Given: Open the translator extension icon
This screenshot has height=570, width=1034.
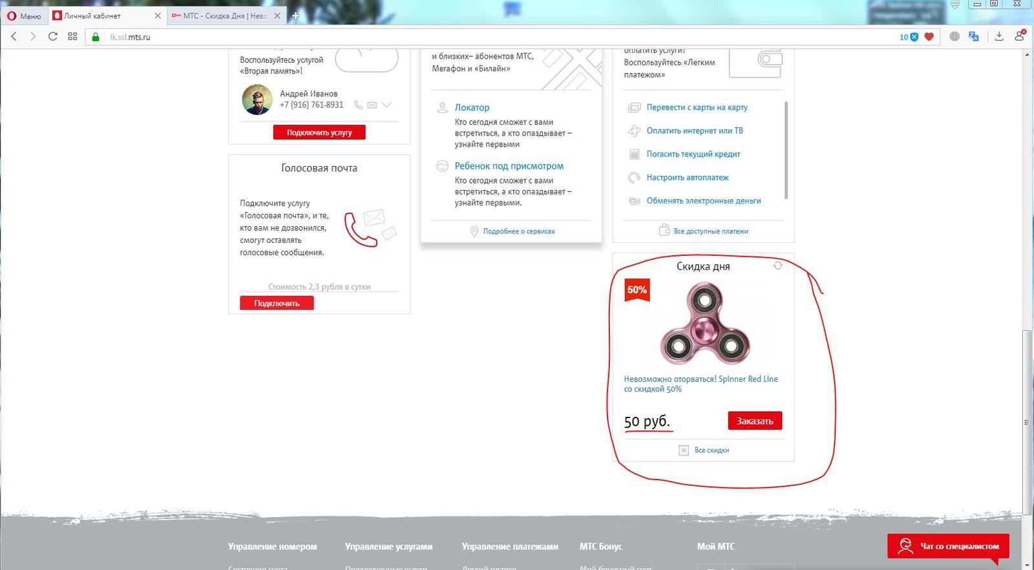Looking at the screenshot, I should click(974, 37).
